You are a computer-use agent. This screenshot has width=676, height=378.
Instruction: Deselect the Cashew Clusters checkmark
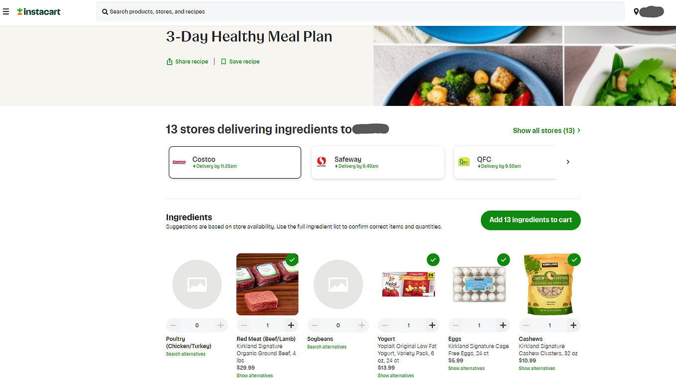(x=574, y=260)
